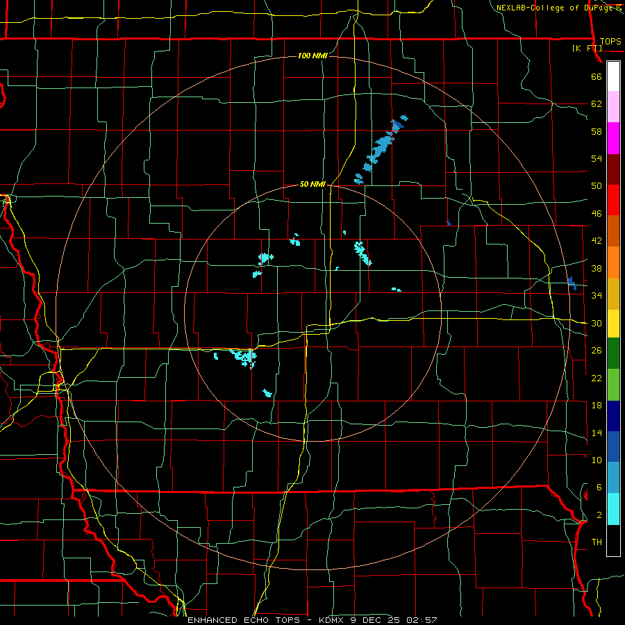Select the dark green legend color block
This screenshot has width=625, height=625.
tap(613, 353)
